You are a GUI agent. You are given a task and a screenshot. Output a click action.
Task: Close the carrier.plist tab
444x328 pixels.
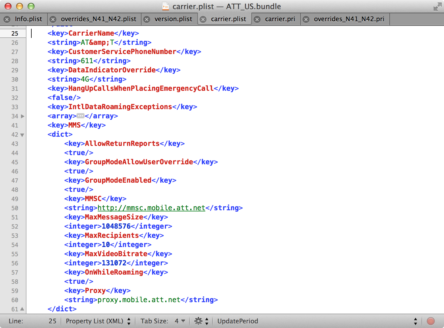[203, 19]
